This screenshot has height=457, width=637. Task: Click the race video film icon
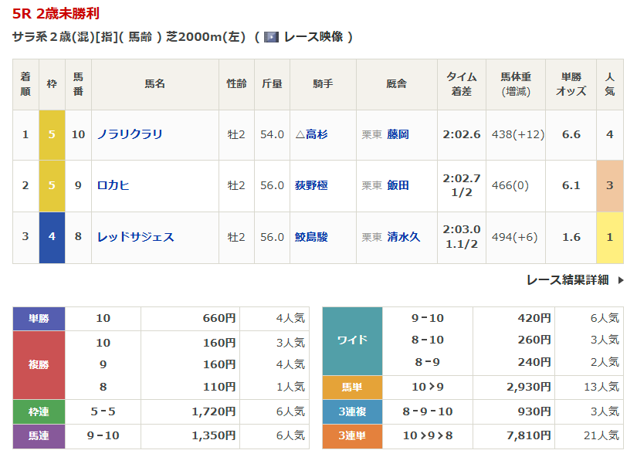pyautogui.click(x=271, y=37)
